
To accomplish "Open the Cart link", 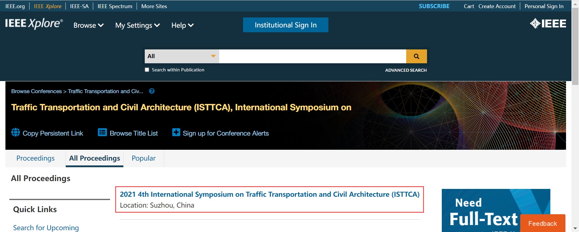I will [x=469, y=6].
